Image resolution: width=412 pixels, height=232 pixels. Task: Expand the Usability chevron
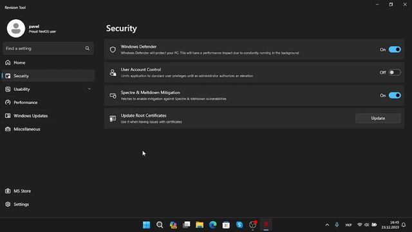pos(89,89)
